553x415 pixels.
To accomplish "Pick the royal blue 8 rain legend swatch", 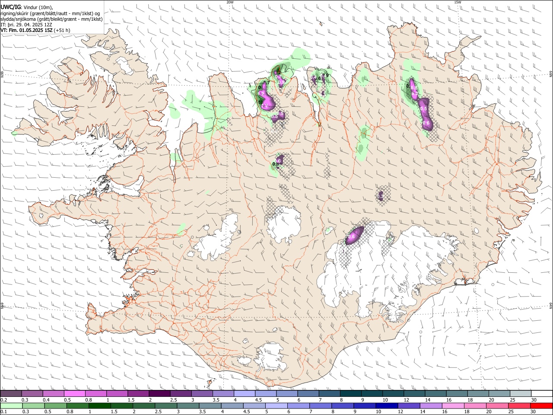I will click(x=342, y=405).
